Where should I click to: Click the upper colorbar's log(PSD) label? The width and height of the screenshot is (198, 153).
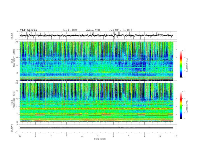click(x=187, y=65)
